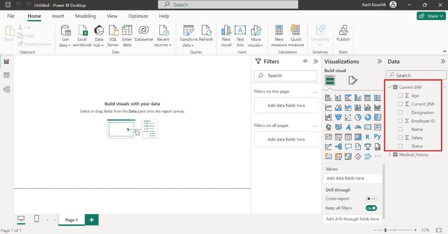The image size is (448, 234).
Task: Select the Decomposition tree visual
Action: pyautogui.click(x=338, y=147)
